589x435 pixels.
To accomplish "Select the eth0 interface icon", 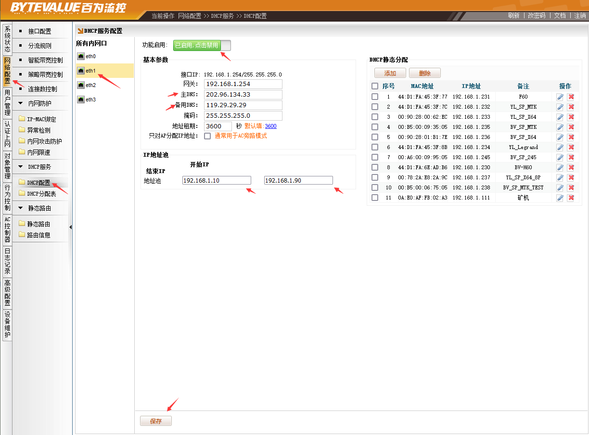I will (81, 56).
